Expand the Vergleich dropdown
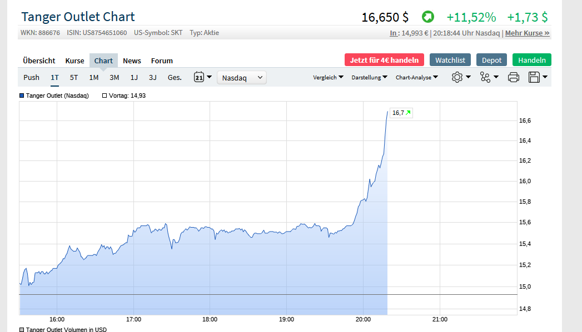The width and height of the screenshot is (582, 332). click(x=328, y=77)
